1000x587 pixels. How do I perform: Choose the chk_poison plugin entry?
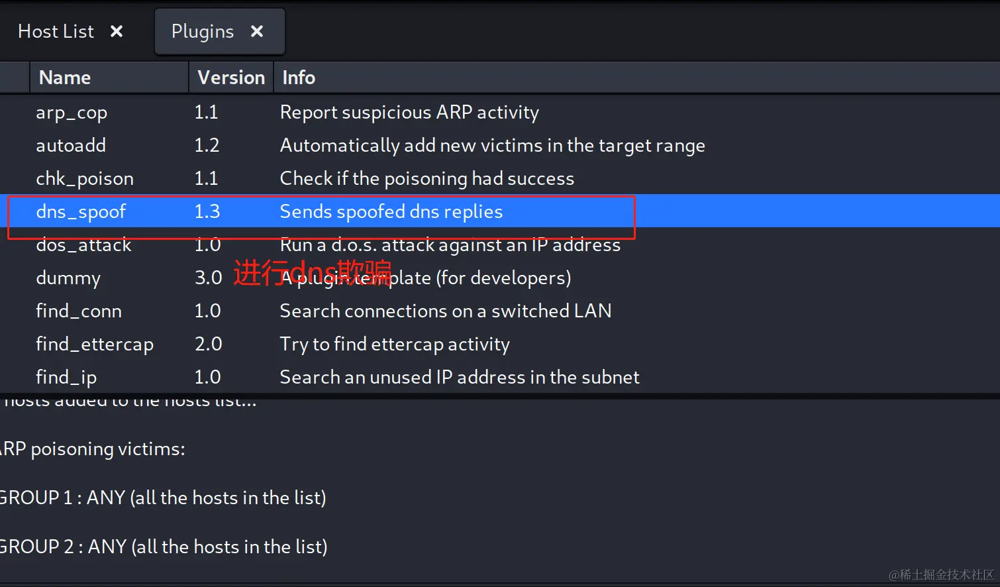(500, 178)
